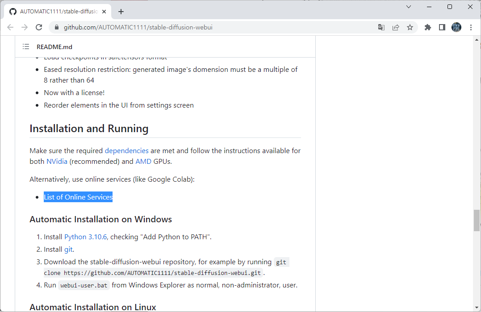Open the dependencies link
The height and width of the screenshot is (312, 481).
coord(127,151)
